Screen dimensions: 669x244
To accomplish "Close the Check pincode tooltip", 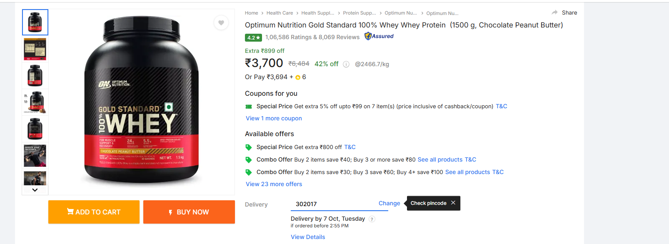I will (453, 203).
